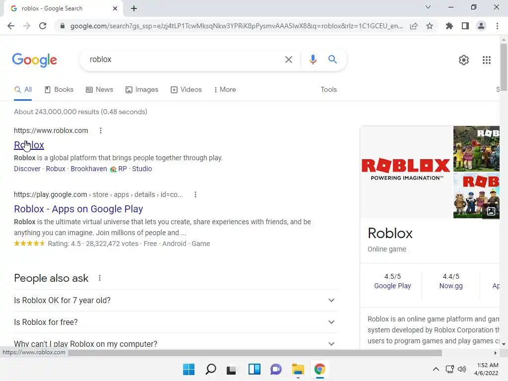Click the address bar URL
Image resolution: width=508 pixels, height=381 pixels.
(x=237, y=26)
